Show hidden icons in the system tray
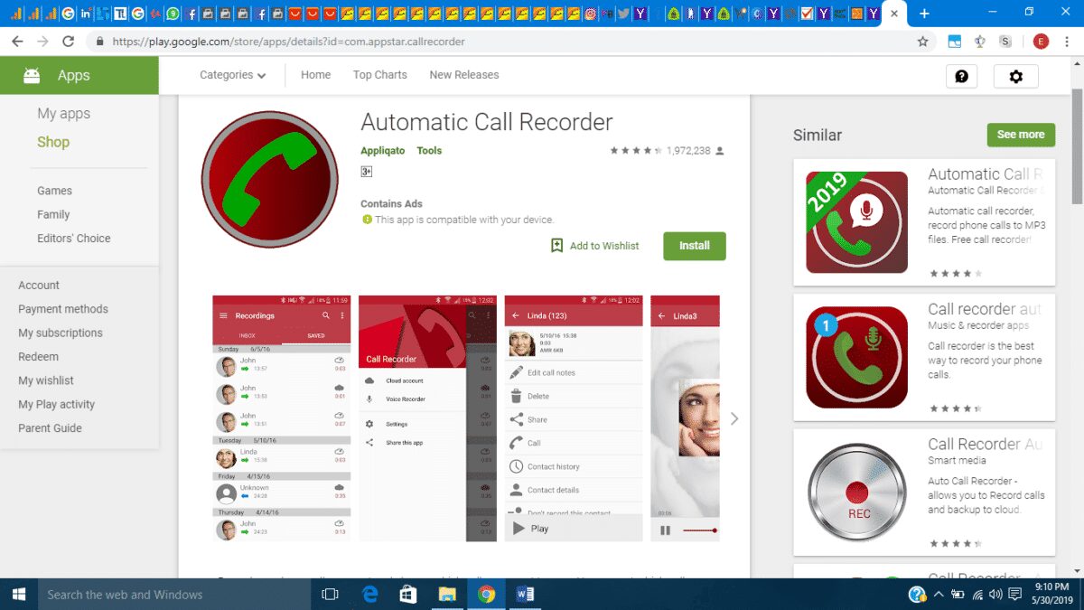This screenshot has height=610, width=1084. coord(938,595)
